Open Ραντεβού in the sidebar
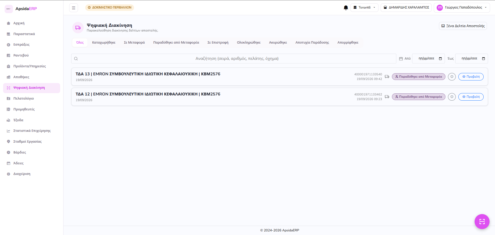This screenshot has height=235, width=495. click(32, 55)
